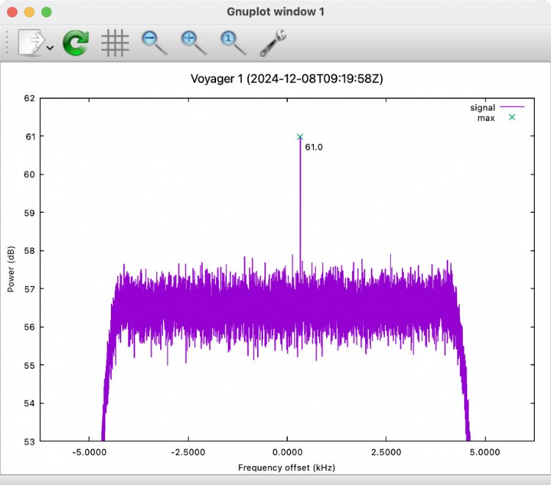The height and width of the screenshot is (485, 551).
Task: Click the autoscale magnifier icon
Action: coord(233,43)
